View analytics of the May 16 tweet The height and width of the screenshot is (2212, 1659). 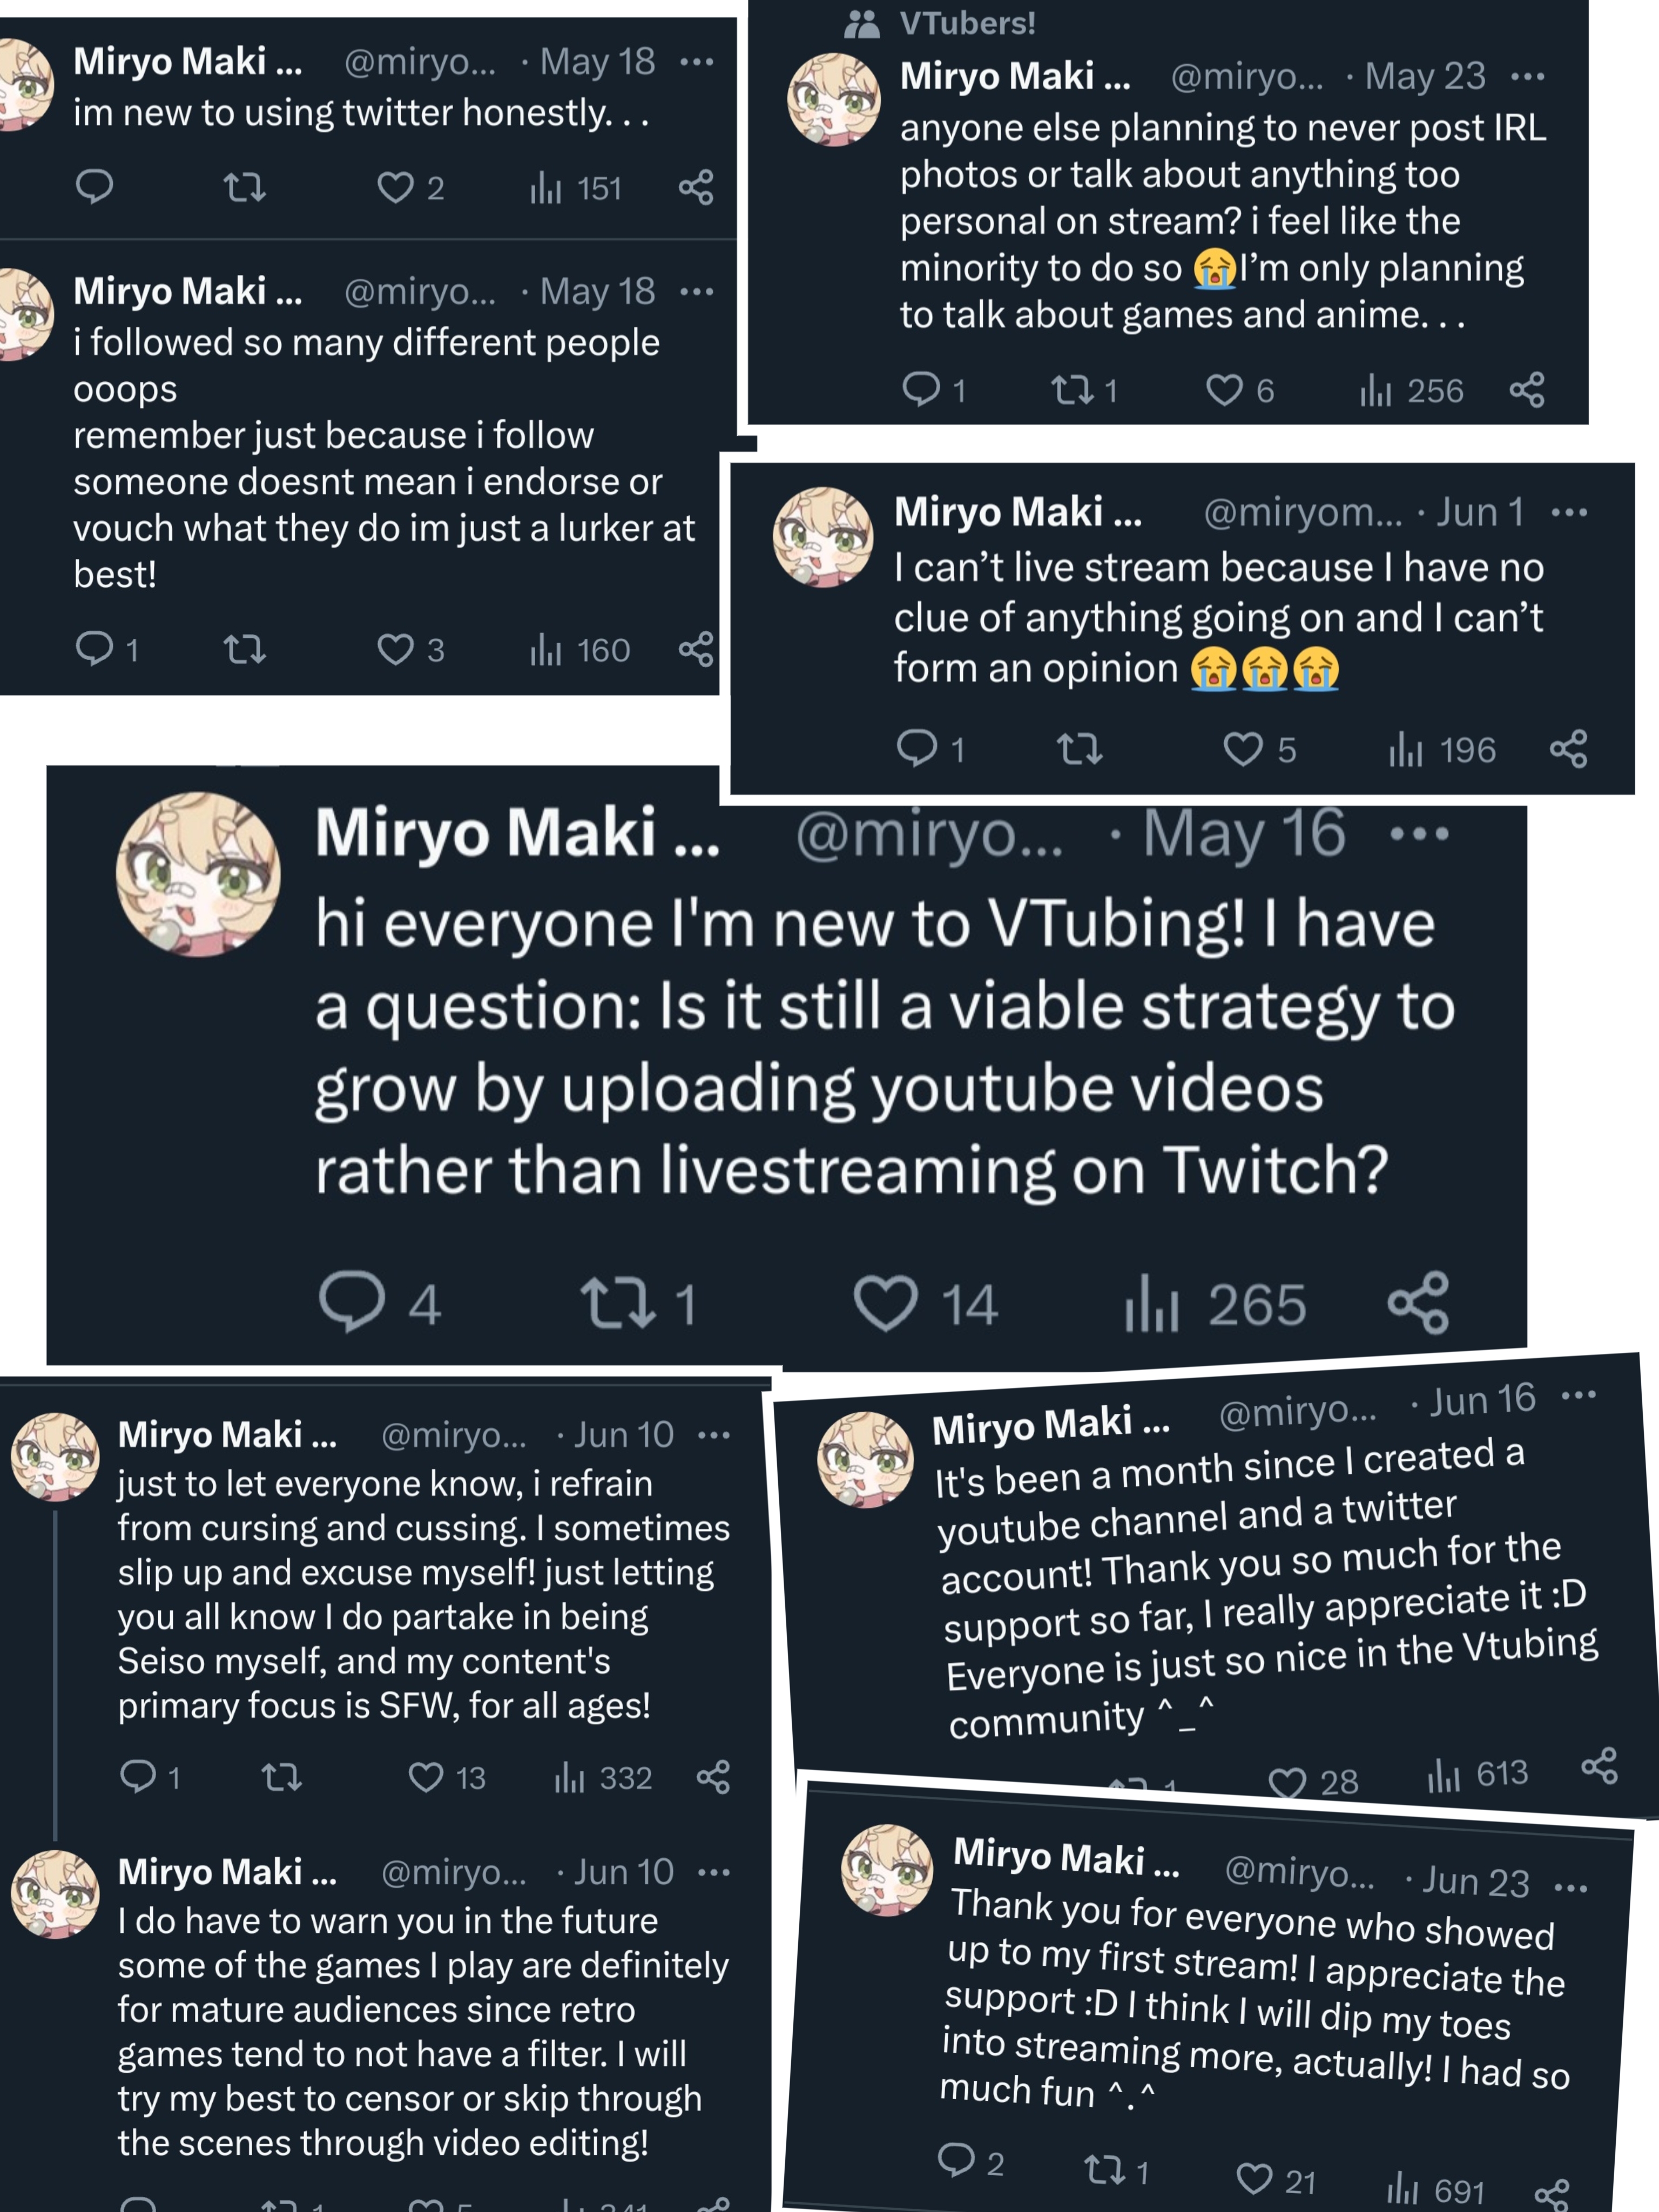(1151, 1304)
